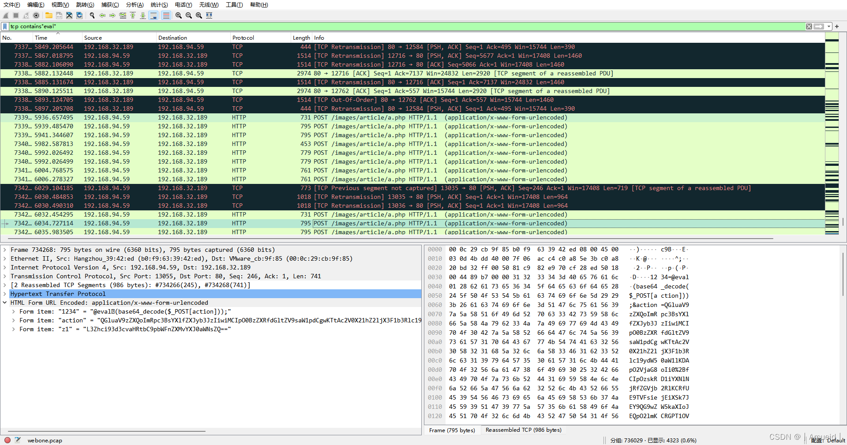Expand the Ethernet II details row

click(5, 259)
